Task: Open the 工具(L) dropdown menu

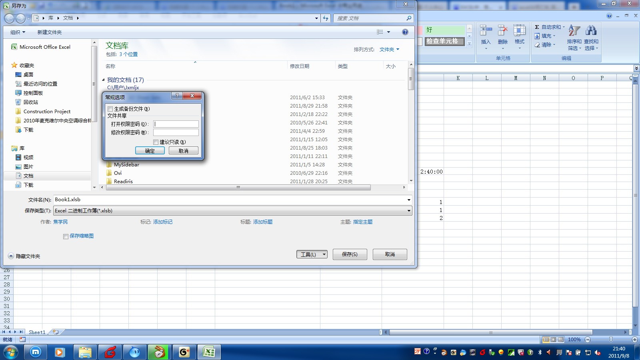Action: point(312,254)
